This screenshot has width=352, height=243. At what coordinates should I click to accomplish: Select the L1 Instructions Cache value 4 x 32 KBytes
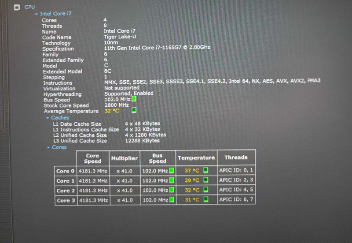click(143, 129)
